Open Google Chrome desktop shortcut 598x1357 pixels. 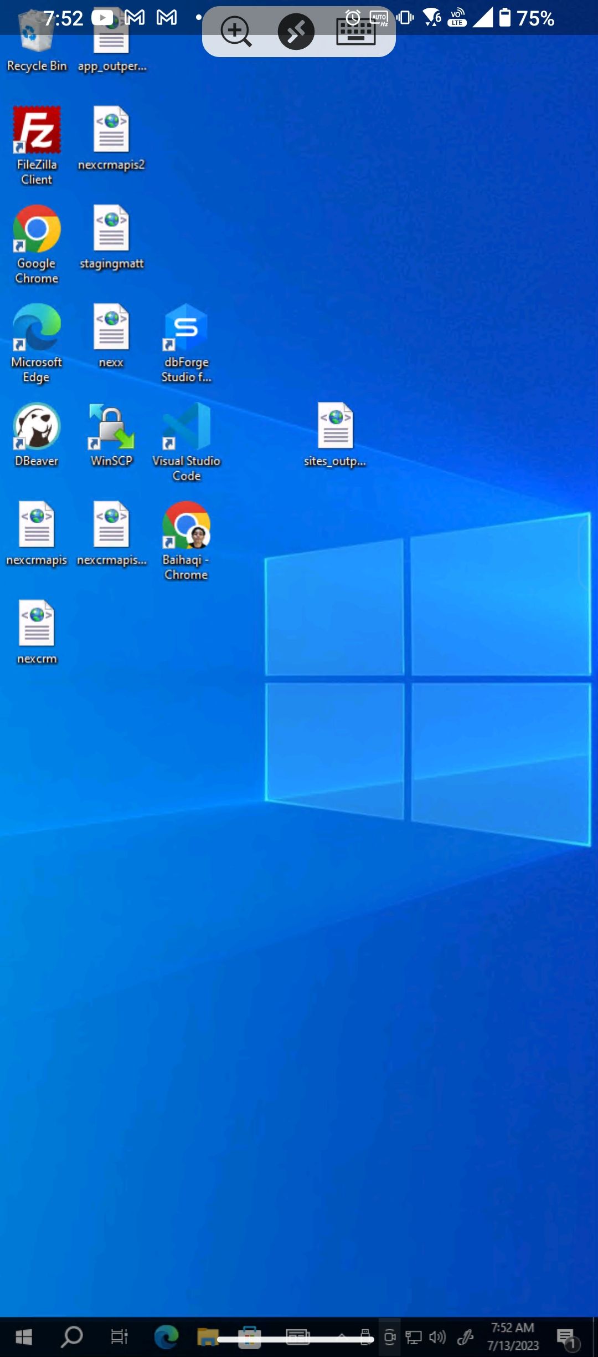pyautogui.click(x=37, y=244)
